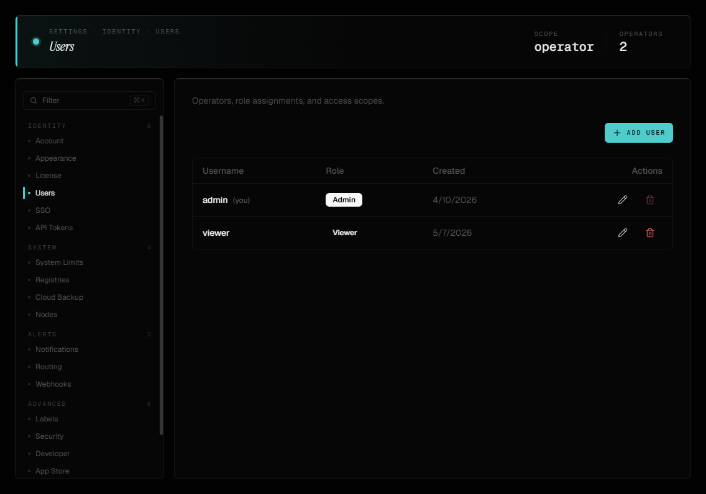Select the admin username cell
Image resolution: width=706 pixels, height=494 pixels.
(x=215, y=200)
